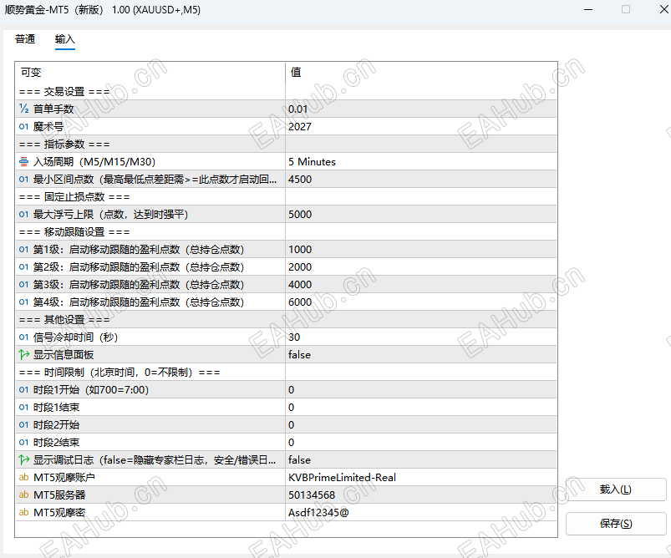Toggle the 显示调试日志 value false
The image size is (671, 558).
[x=421, y=460]
